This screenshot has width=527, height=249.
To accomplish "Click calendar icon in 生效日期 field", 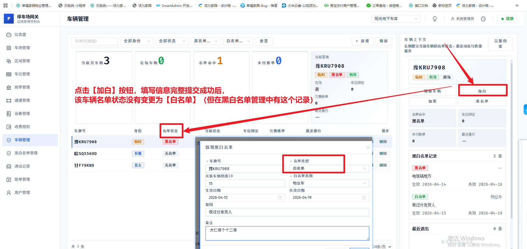I will [280, 198].
